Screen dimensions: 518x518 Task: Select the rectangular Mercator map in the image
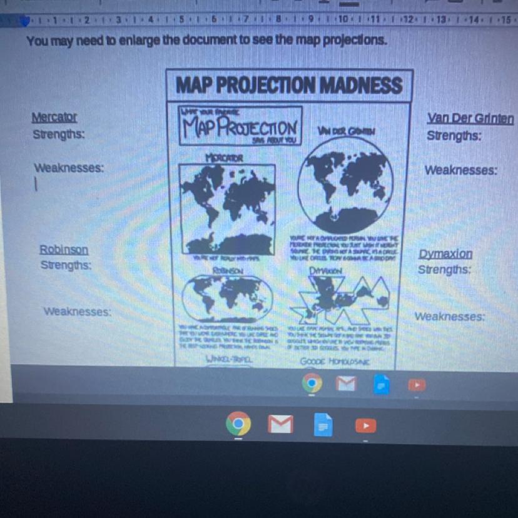pos(227,209)
